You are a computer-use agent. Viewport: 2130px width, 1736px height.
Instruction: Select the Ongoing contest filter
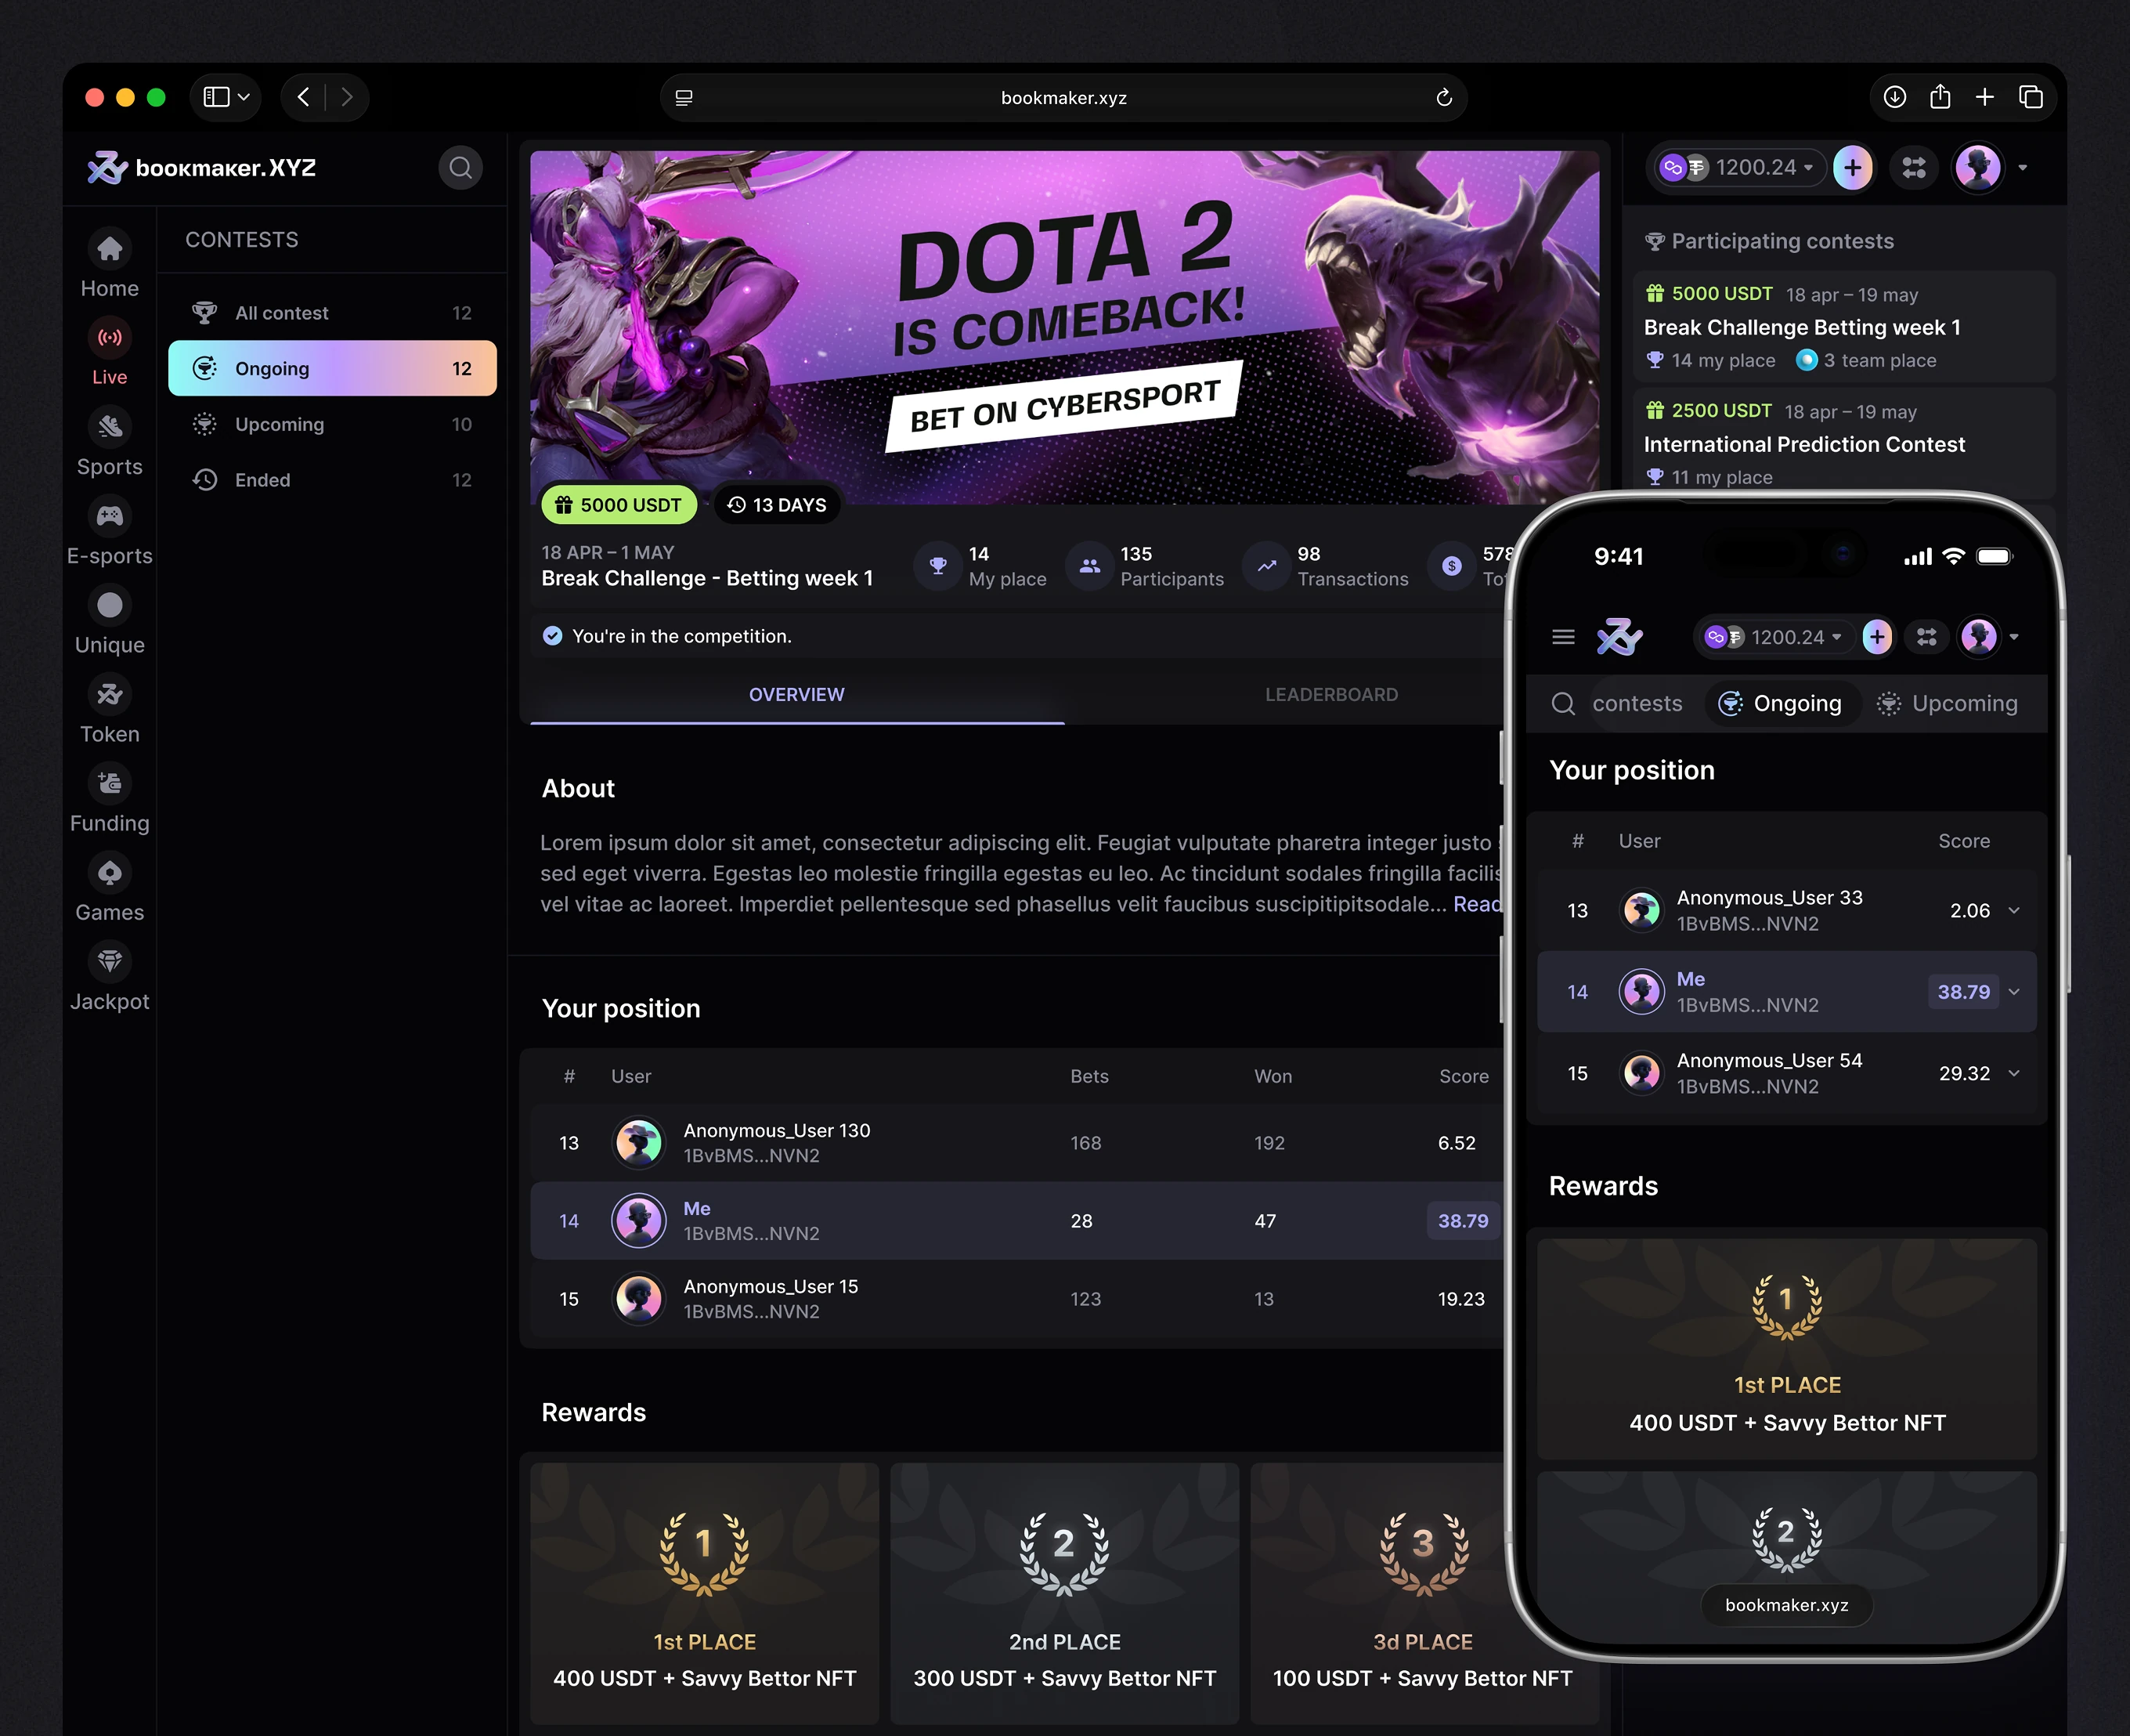tap(332, 368)
